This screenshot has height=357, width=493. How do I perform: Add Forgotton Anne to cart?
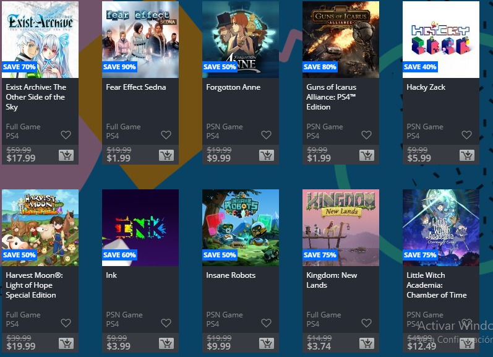coord(267,155)
